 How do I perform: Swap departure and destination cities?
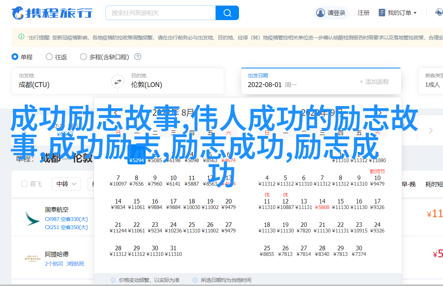point(118,81)
